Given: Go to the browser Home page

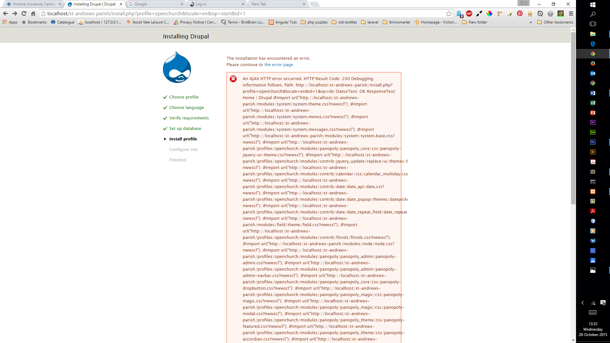Looking at the screenshot, I should coord(33,13).
